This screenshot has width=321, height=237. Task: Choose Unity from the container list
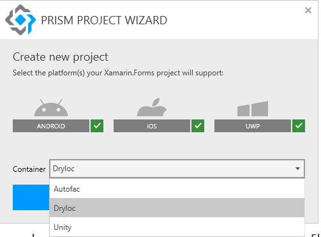pos(177,227)
